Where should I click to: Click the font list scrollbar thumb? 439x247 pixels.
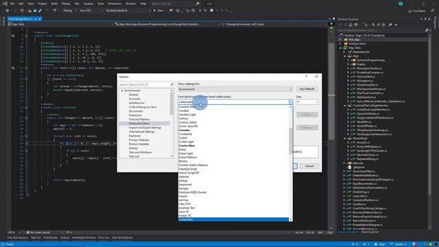(291, 141)
